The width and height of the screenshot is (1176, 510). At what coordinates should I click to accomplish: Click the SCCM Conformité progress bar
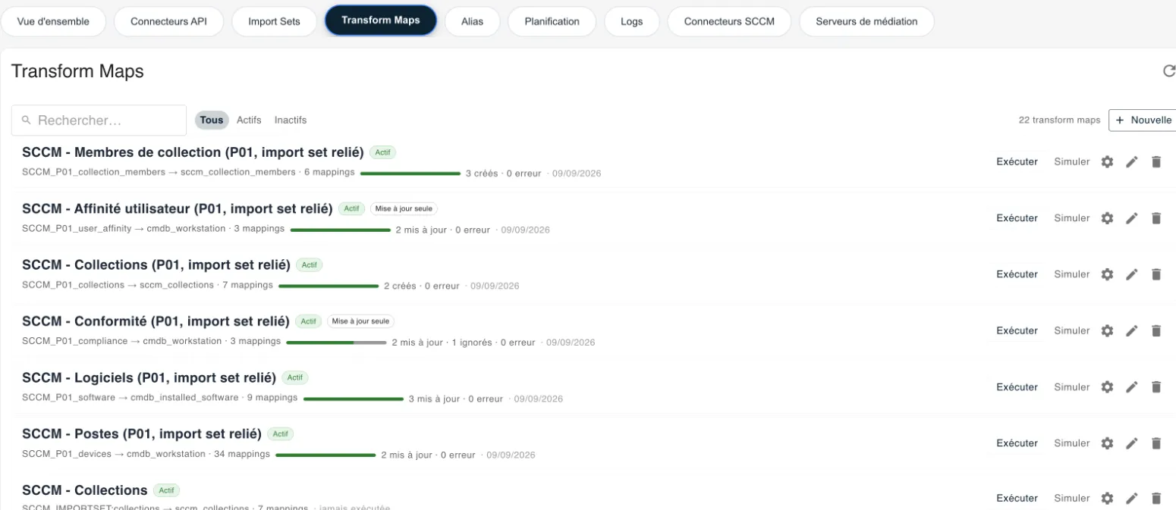[x=336, y=343]
